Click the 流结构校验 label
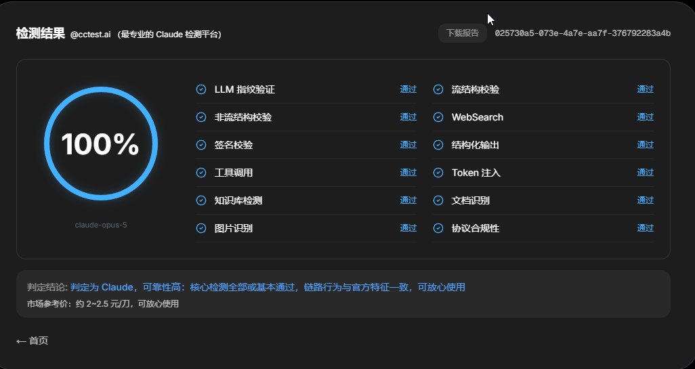Viewport: 695px width, 369px height. point(476,89)
